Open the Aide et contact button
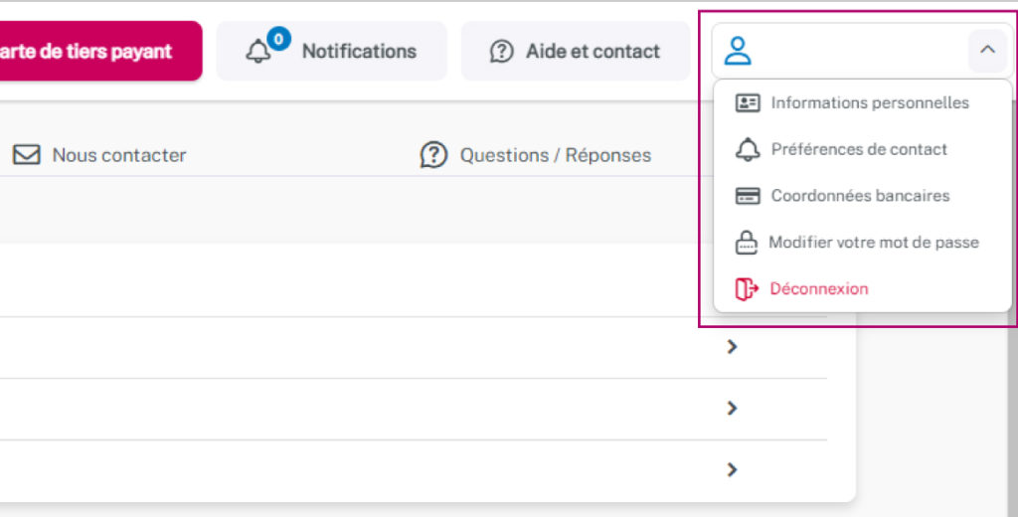 576,52
